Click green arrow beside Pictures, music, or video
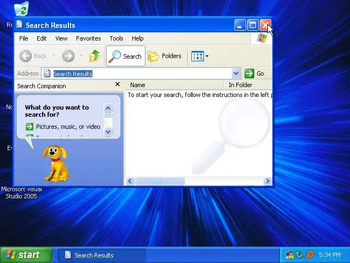 (30, 127)
